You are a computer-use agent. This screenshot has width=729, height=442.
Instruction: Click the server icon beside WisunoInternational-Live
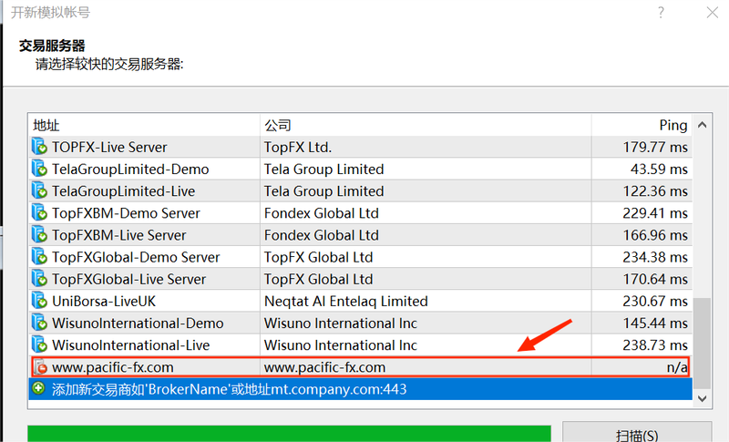39,344
